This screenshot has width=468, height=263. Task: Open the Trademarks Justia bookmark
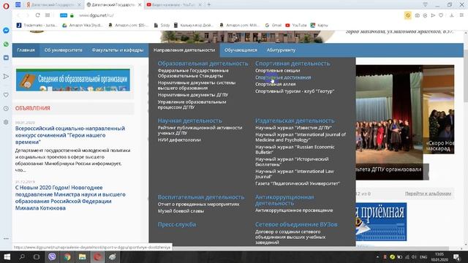37,26
